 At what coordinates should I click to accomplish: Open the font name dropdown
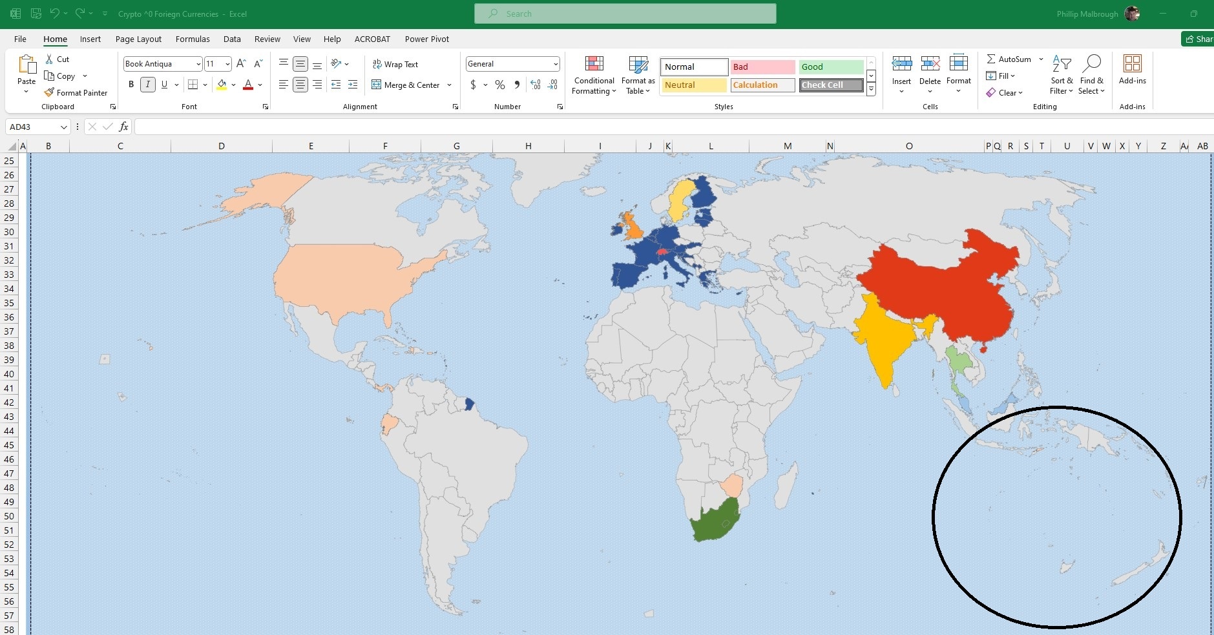click(x=198, y=64)
